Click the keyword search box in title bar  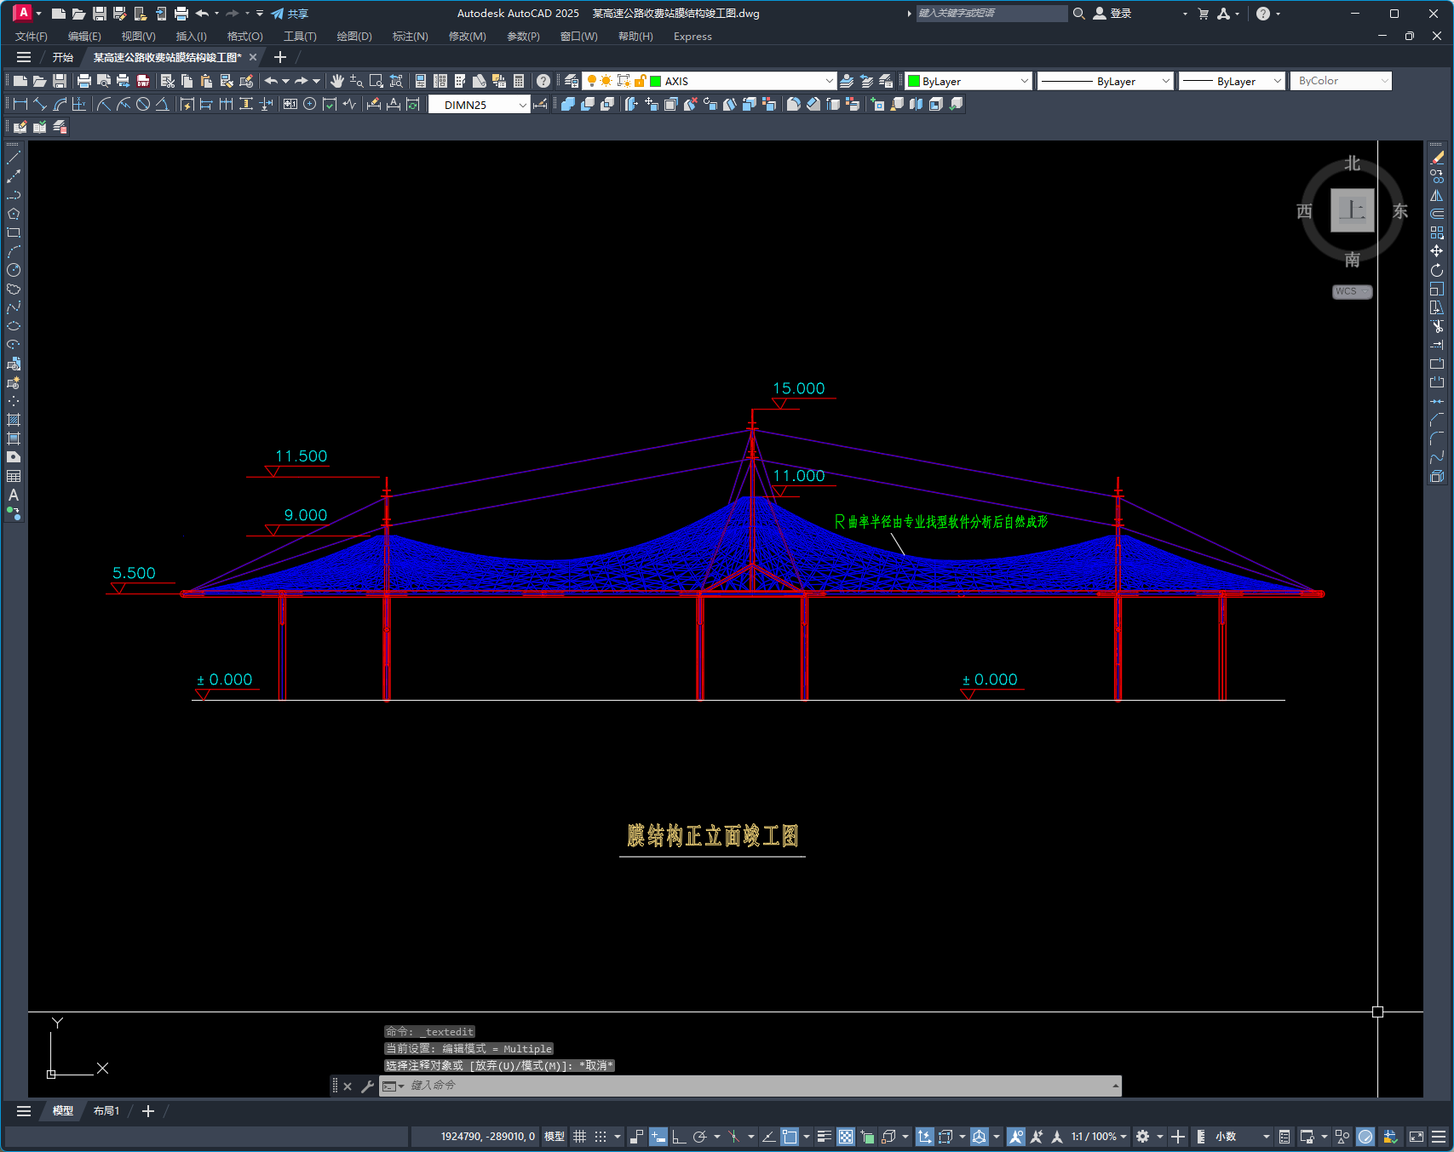[x=991, y=14]
